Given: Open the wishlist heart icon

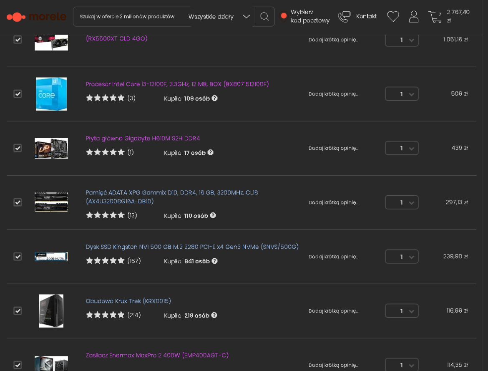Looking at the screenshot, I should coord(393,17).
